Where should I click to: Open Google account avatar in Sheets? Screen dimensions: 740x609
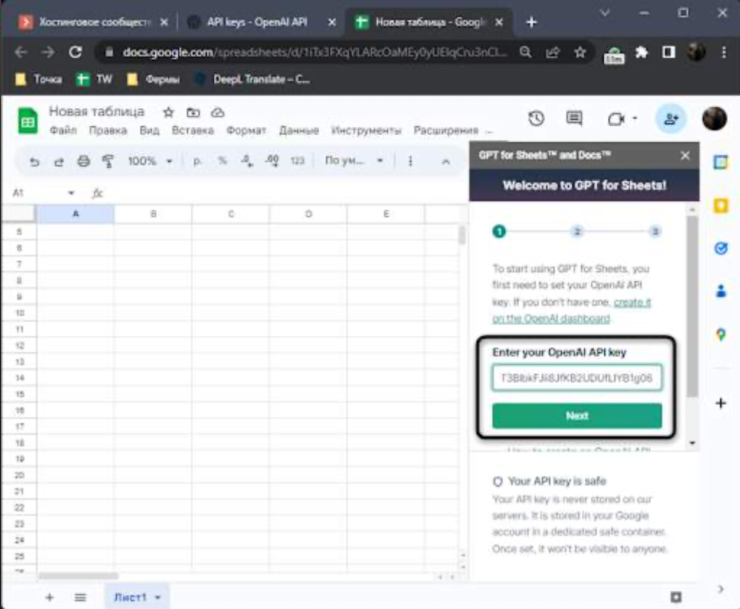click(x=714, y=119)
